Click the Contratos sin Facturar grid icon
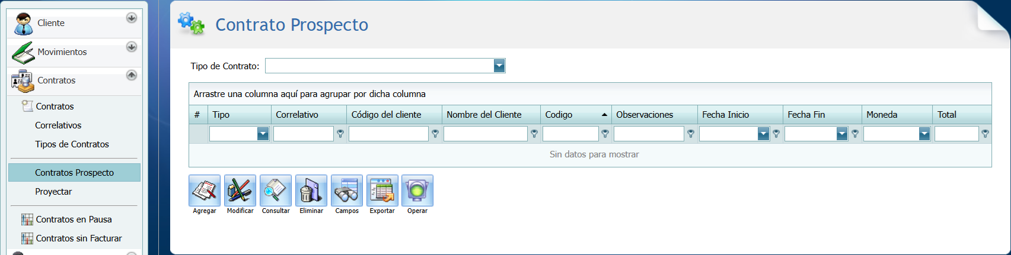The image size is (1011, 255). (27, 238)
